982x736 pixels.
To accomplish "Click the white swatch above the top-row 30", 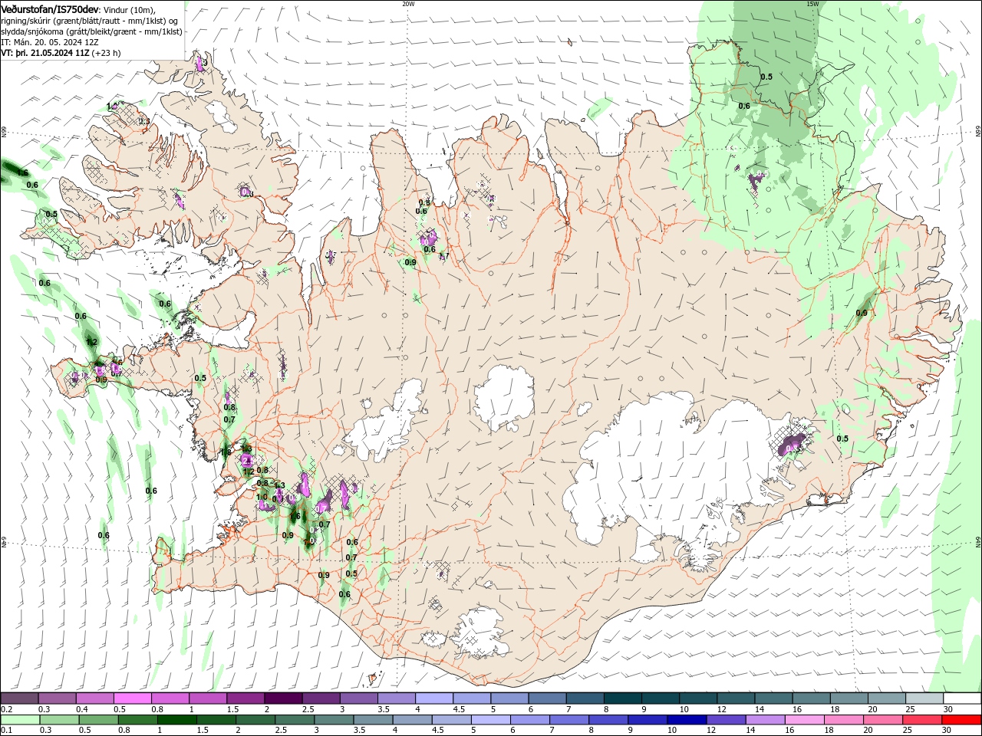I will point(963,698).
